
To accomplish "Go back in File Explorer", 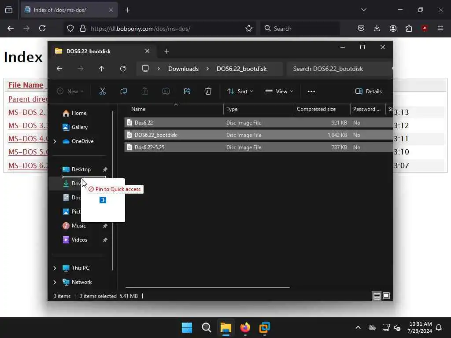I will click(59, 69).
